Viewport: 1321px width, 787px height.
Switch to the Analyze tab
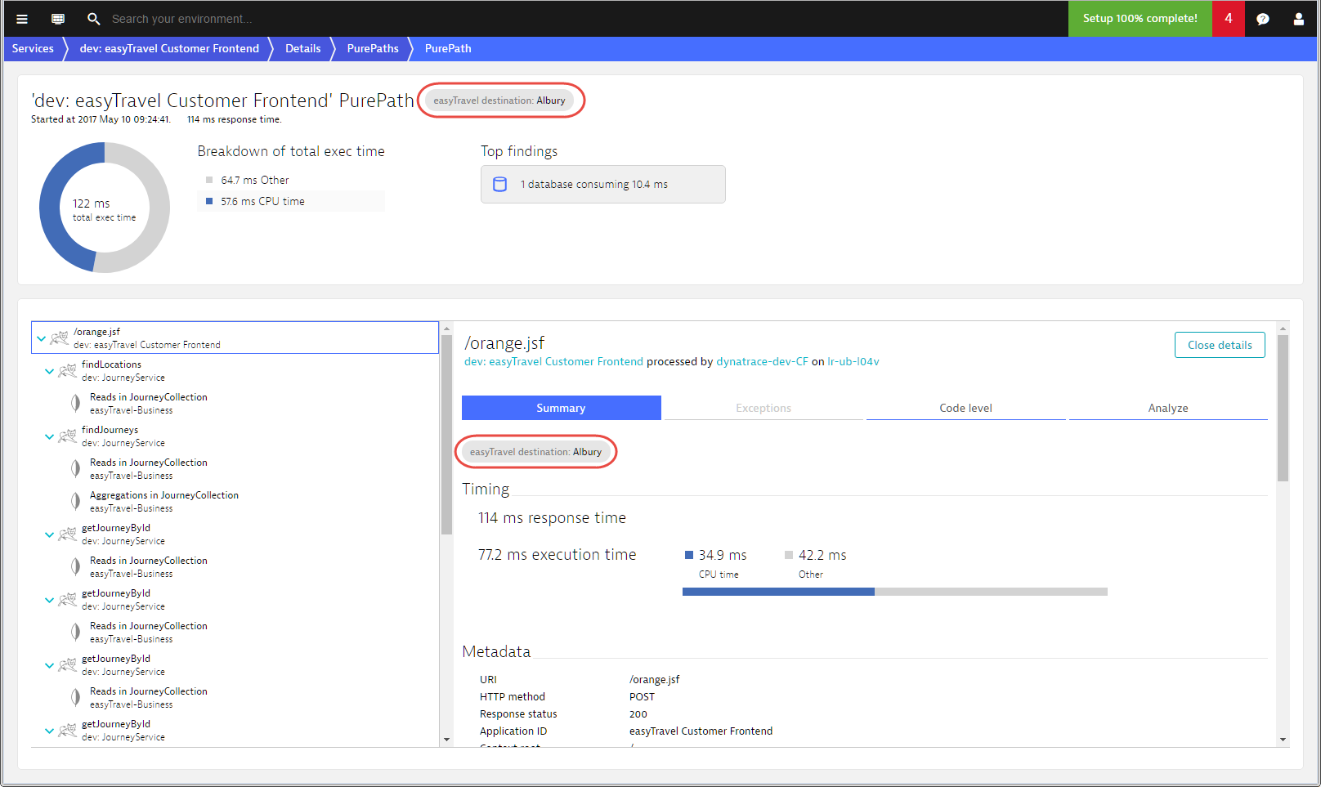point(1168,408)
